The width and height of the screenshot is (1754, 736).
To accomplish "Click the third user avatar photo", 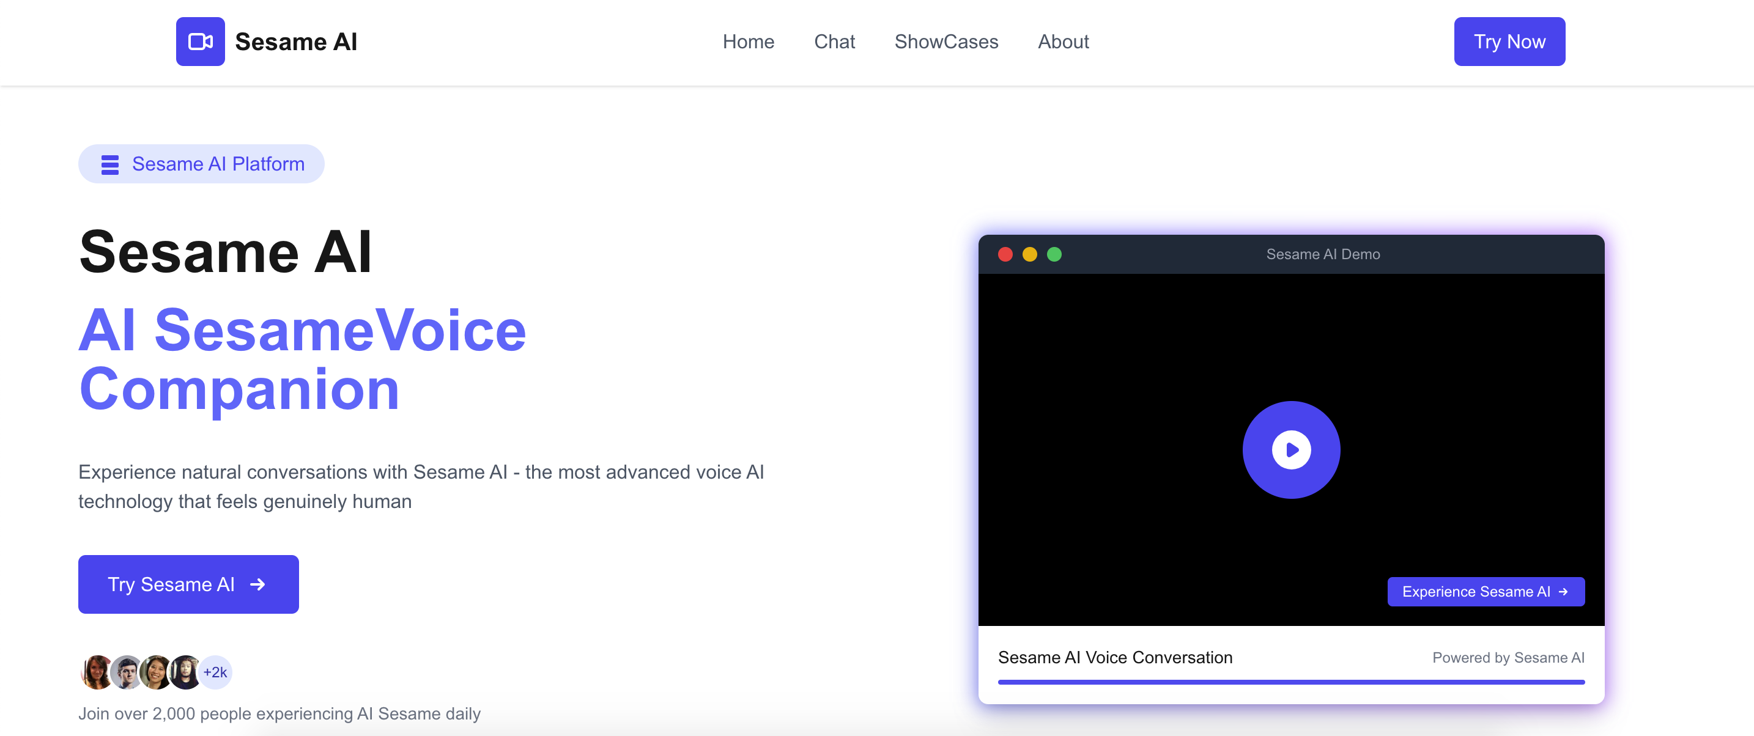I will (155, 672).
